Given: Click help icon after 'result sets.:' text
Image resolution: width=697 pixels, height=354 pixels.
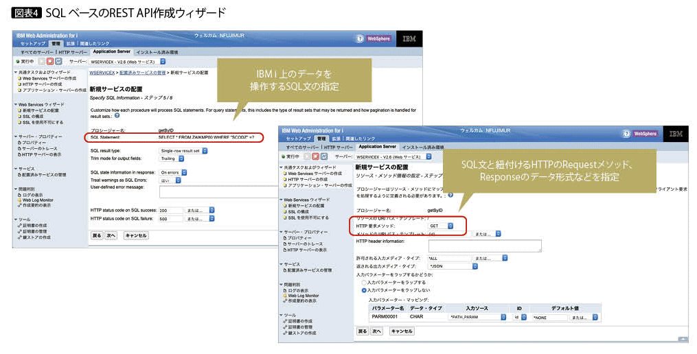Looking at the screenshot, I should coord(117,115).
